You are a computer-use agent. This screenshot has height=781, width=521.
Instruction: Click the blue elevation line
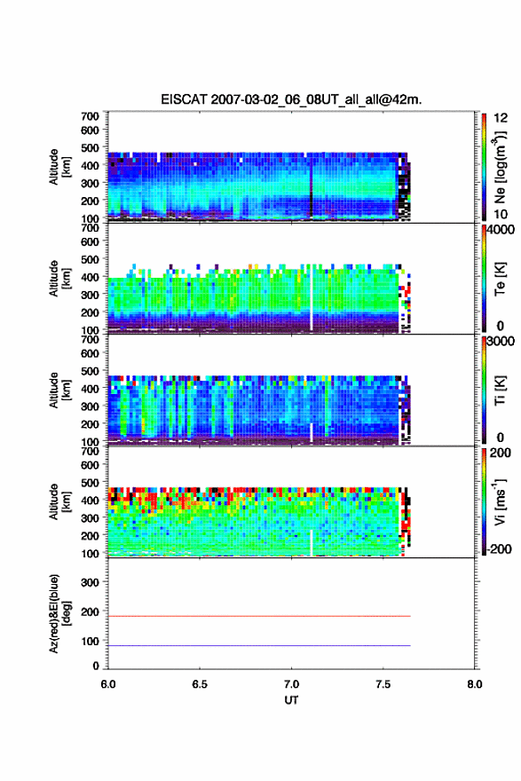[x=259, y=645]
